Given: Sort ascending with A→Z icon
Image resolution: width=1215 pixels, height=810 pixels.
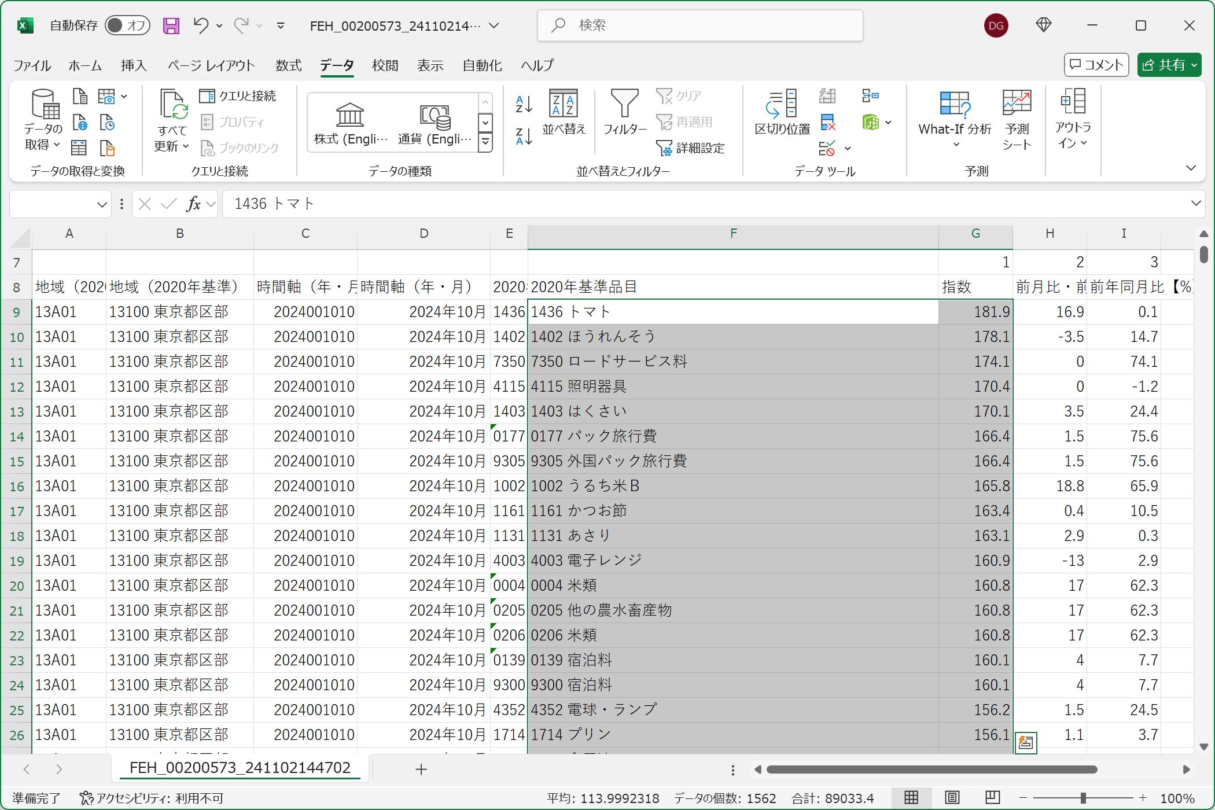Looking at the screenshot, I should point(524,105).
